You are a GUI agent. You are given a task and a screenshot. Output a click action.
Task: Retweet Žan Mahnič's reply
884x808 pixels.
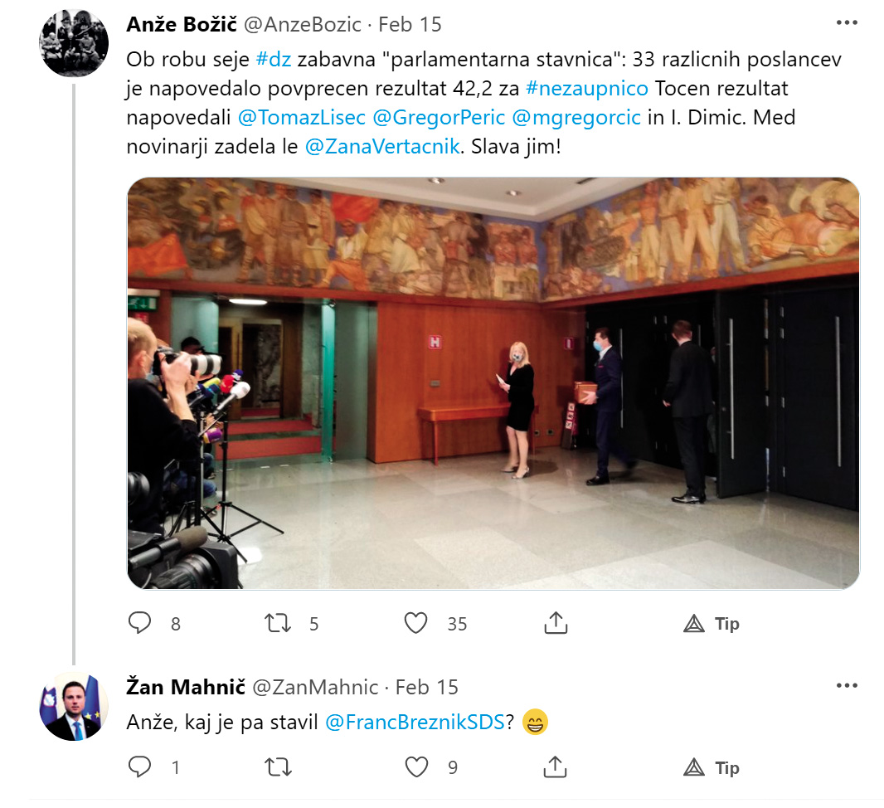pyautogui.click(x=279, y=767)
